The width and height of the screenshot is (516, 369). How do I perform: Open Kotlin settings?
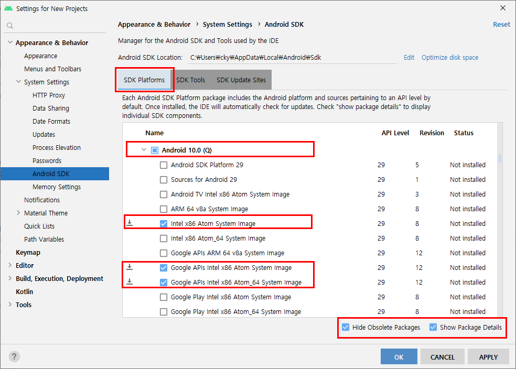(x=24, y=292)
